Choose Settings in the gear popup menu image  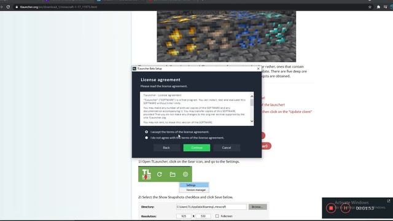[x=194, y=185]
